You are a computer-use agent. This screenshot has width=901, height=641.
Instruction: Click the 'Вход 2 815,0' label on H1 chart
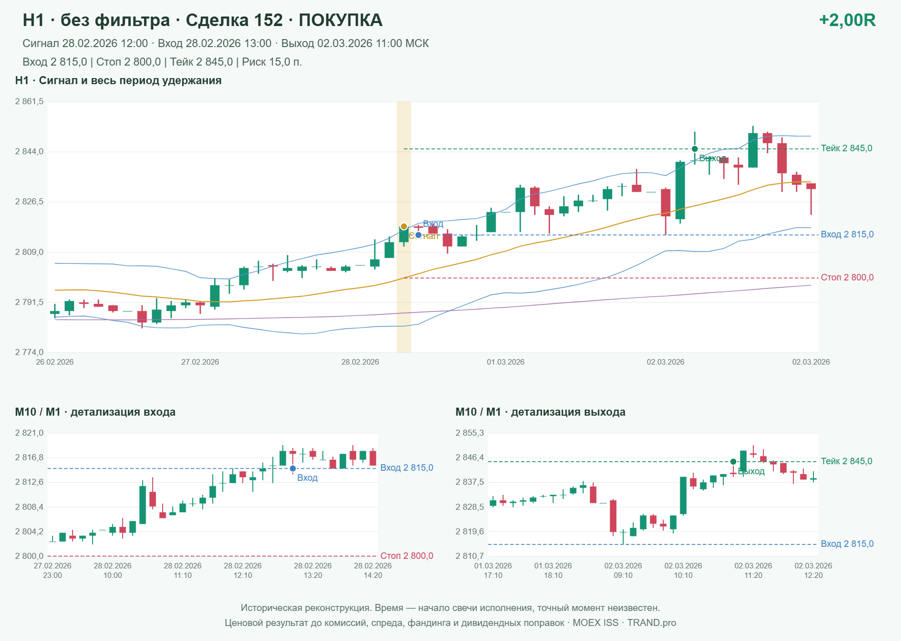point(847,234)
